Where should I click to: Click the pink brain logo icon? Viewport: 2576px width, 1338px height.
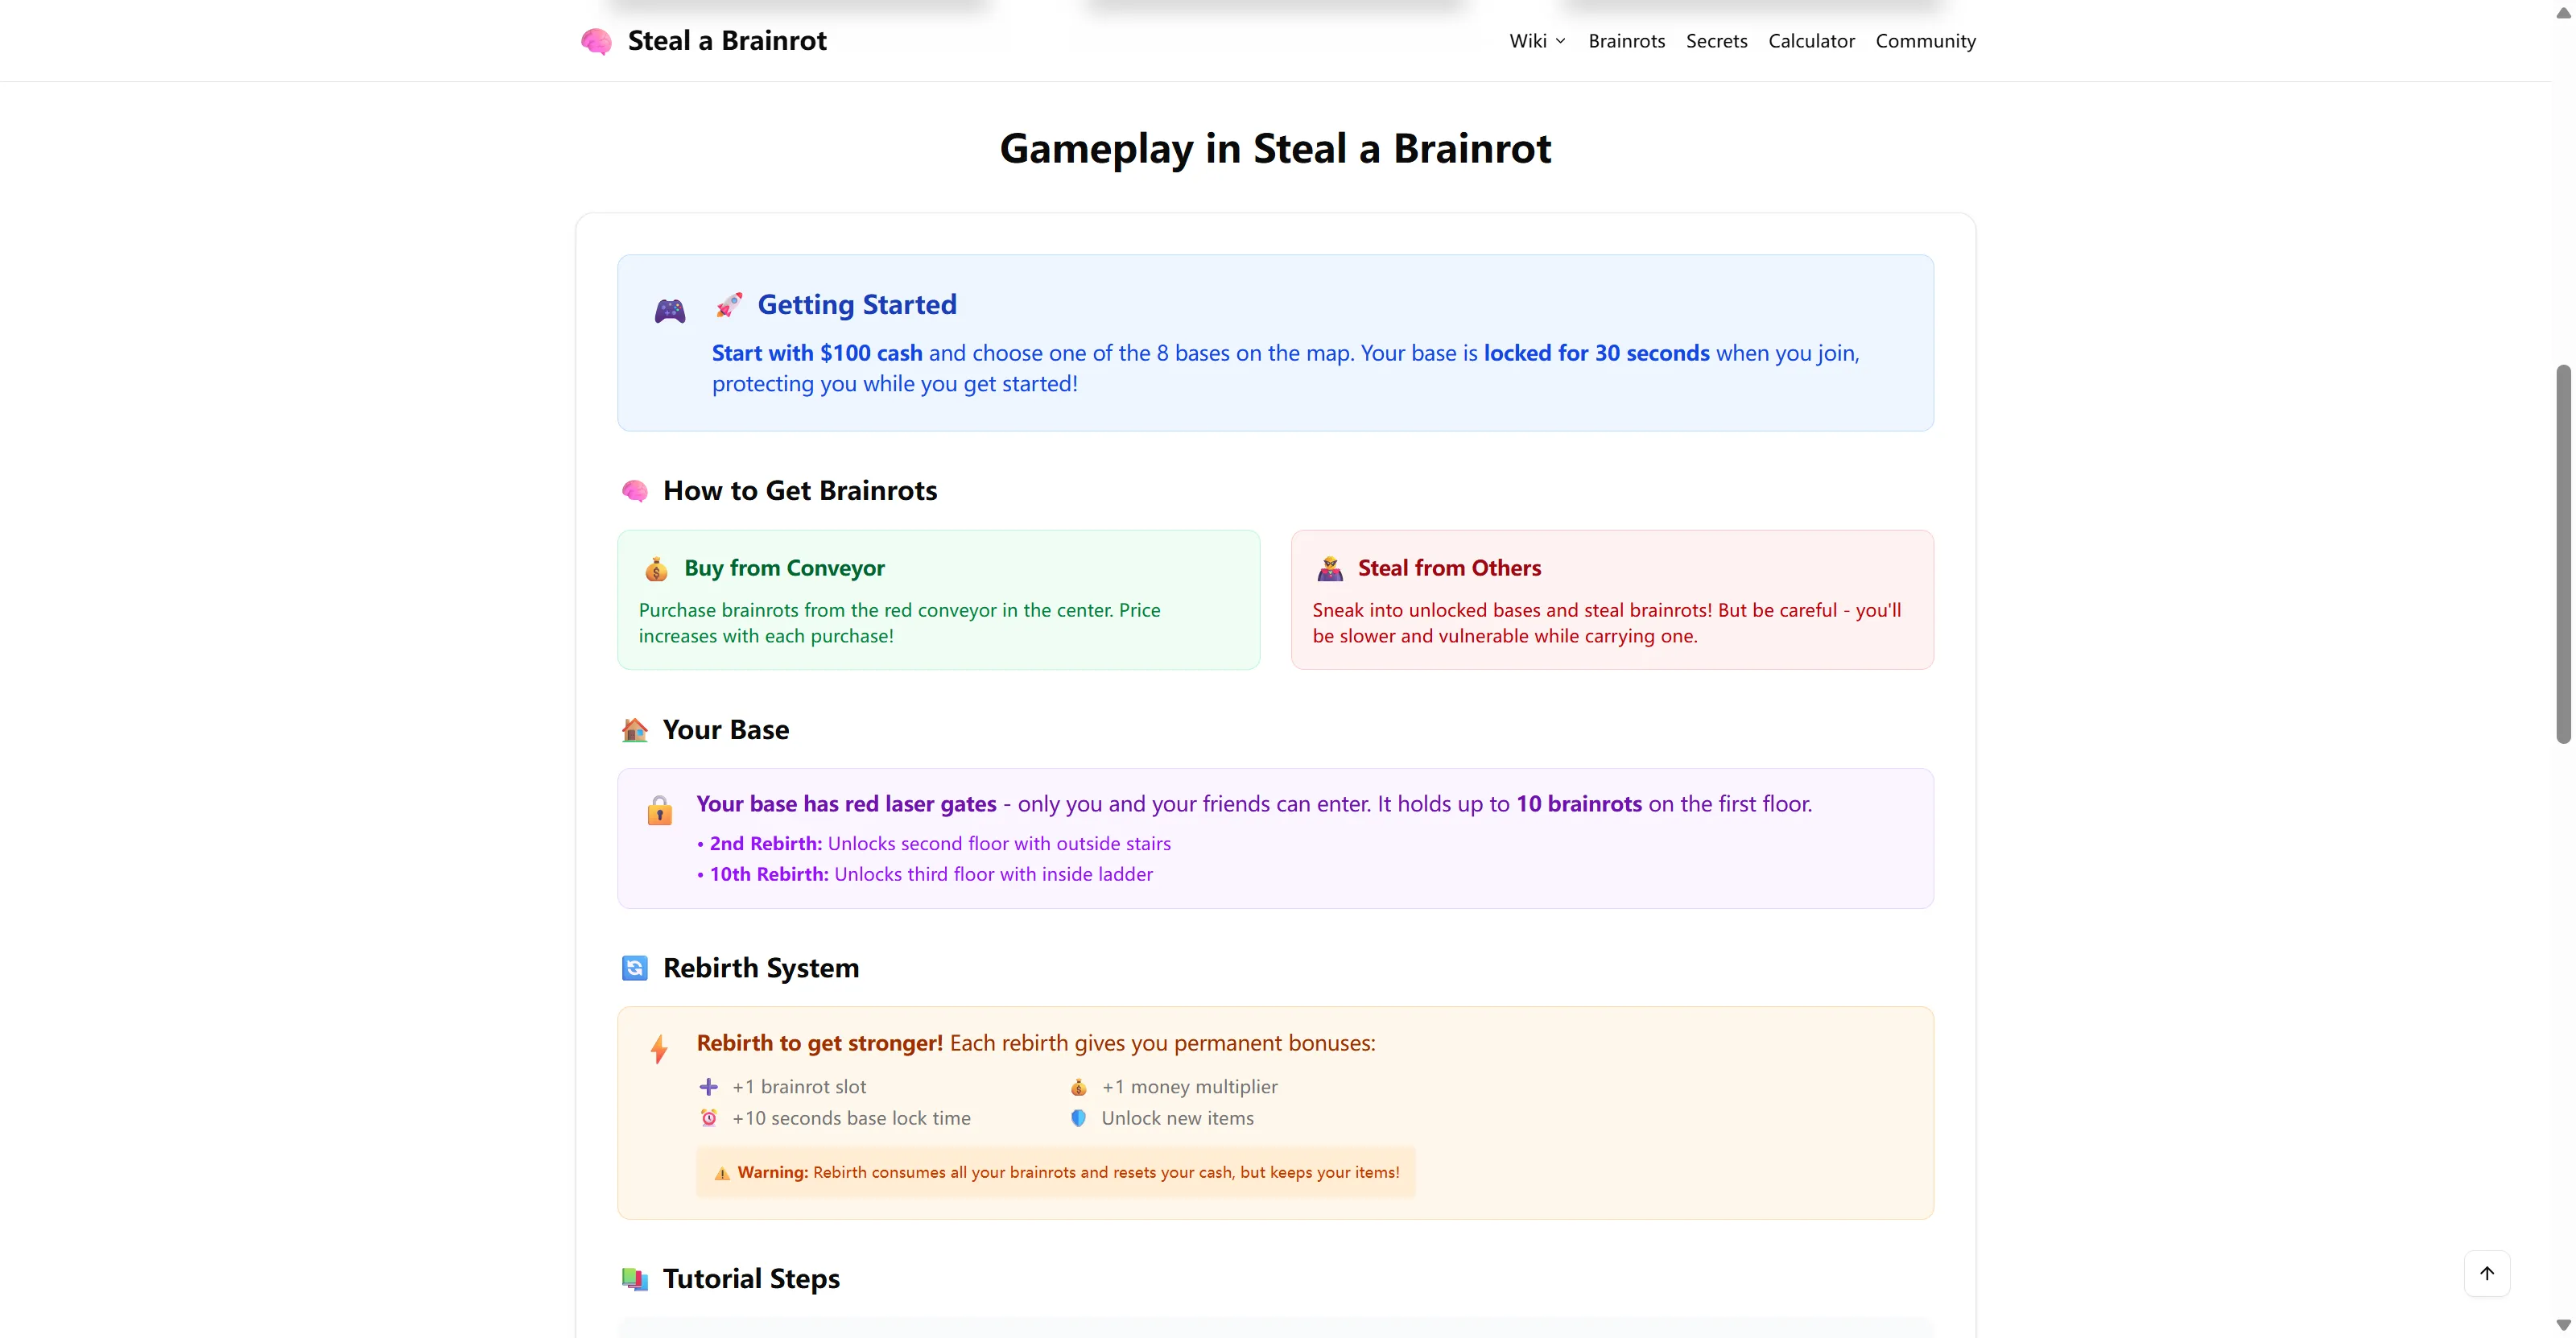(596, 41)
